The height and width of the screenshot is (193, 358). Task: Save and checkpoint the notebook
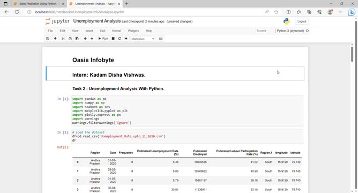(x=48, y=39)
